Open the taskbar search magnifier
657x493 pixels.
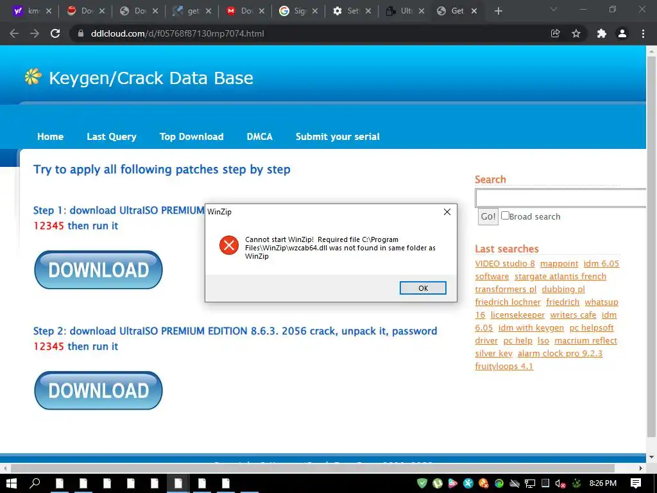click(x=35, y=483)
